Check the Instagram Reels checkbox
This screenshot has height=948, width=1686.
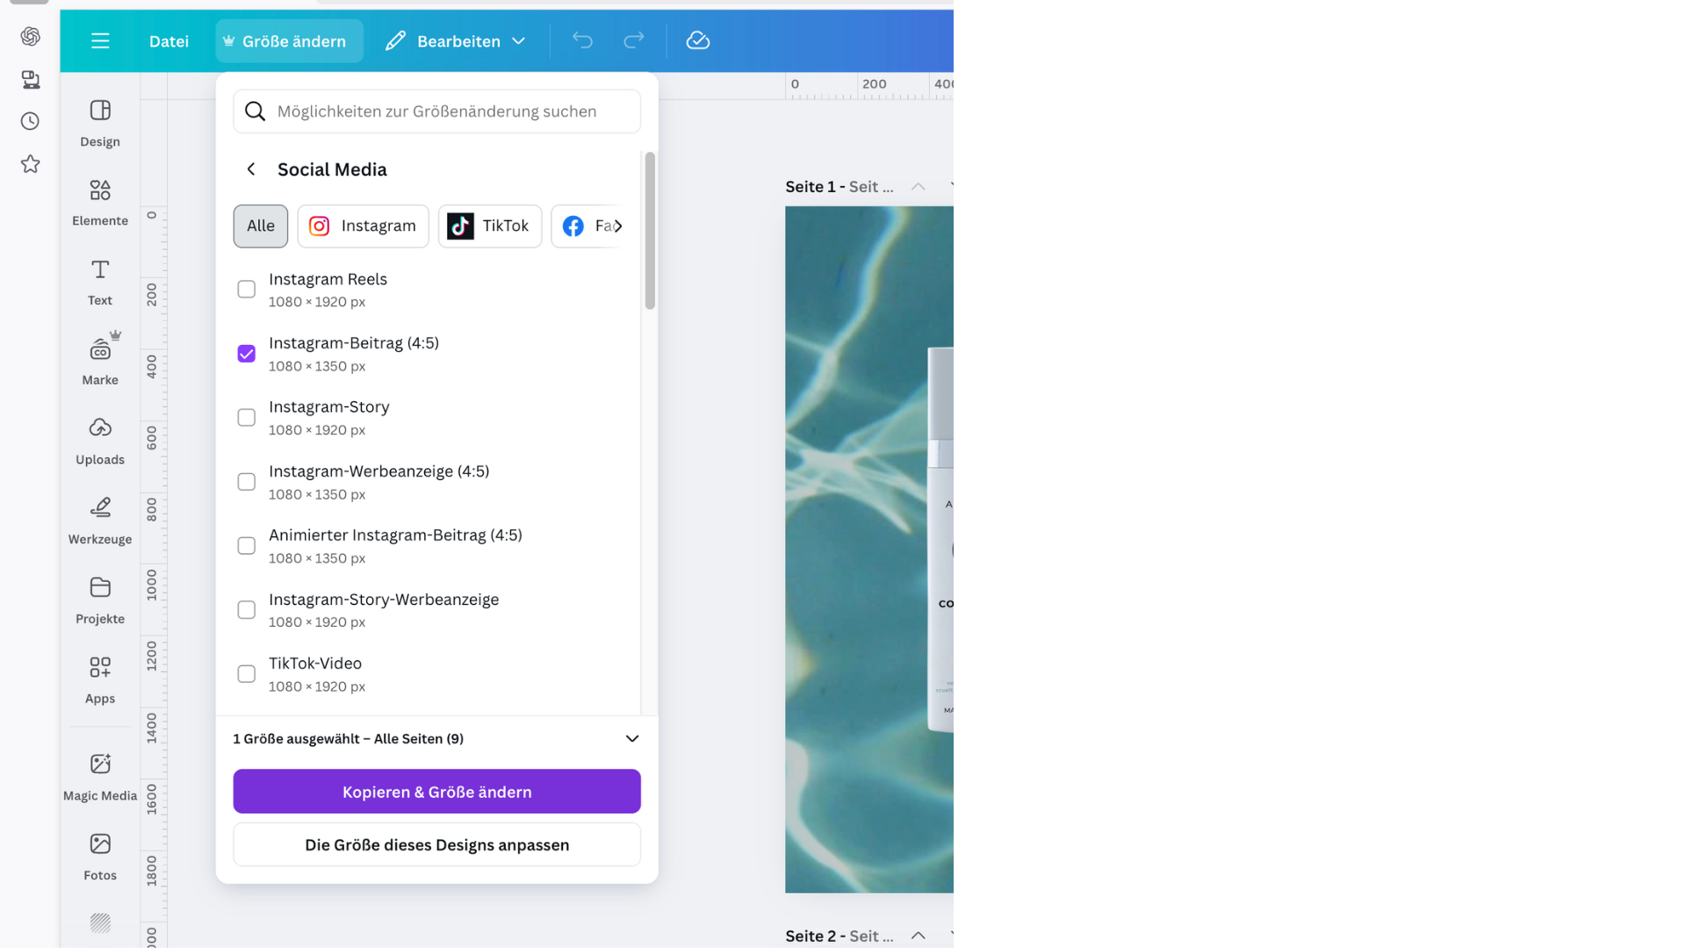coord(247,290)
